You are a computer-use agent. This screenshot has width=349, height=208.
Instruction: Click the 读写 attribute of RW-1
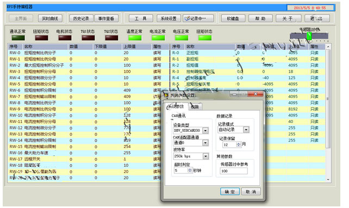pos(157,59)
